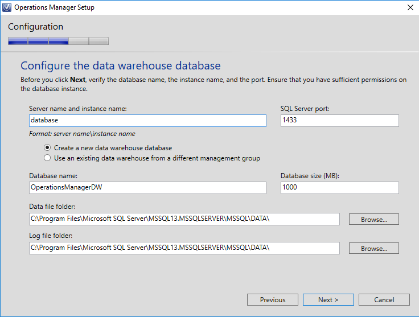Click the 'Log file folder:' label

[x=51, y=236]
